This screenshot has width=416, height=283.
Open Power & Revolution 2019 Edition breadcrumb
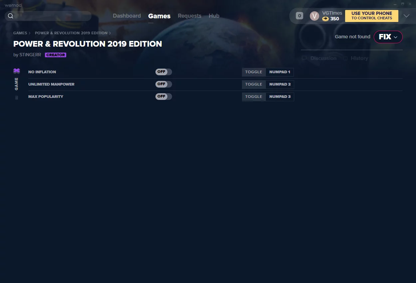click(x=71, y=33)
